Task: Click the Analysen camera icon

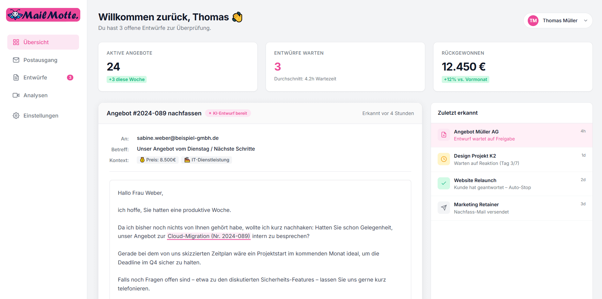Action: point(16,95)
